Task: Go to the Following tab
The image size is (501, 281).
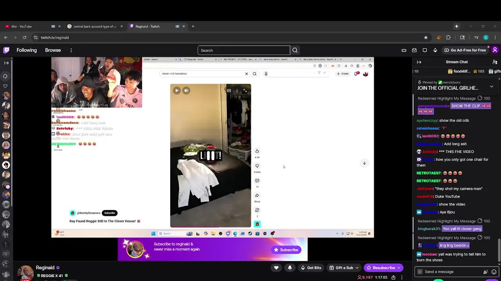Action: click(x=27, y=50)
